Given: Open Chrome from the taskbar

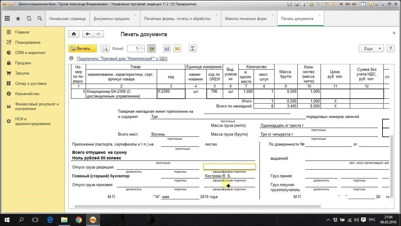Looking at the screenshot, I should click(x=79, y=220).
